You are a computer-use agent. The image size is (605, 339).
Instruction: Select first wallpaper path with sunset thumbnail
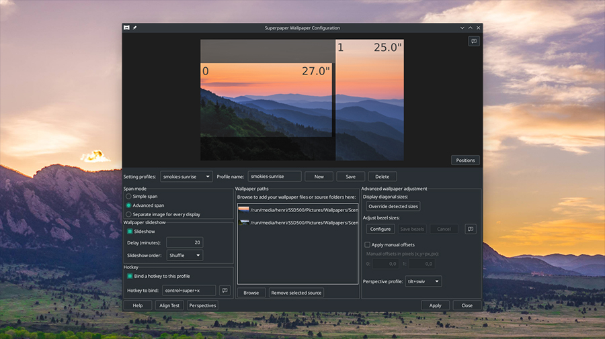tap(298, 209)
